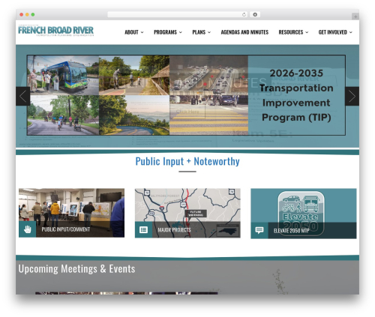Click the browser extension icon beside address bar
The width and height of the screenshot is (375, 317).
pos(255,14)
